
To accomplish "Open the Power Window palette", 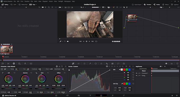I will coord(96,63).
